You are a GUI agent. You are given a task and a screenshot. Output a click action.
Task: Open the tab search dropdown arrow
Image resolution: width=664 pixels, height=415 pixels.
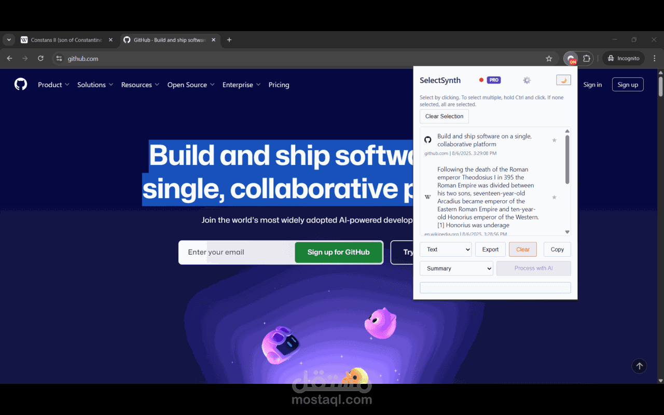click(9, 40)
